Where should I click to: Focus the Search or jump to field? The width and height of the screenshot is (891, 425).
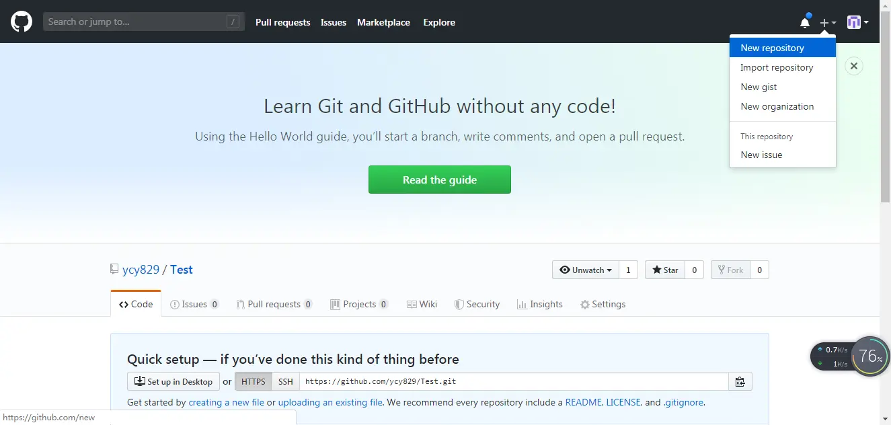(144, 22)
